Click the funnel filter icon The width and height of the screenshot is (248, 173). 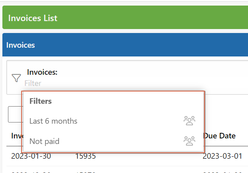[x=16, y=78]
